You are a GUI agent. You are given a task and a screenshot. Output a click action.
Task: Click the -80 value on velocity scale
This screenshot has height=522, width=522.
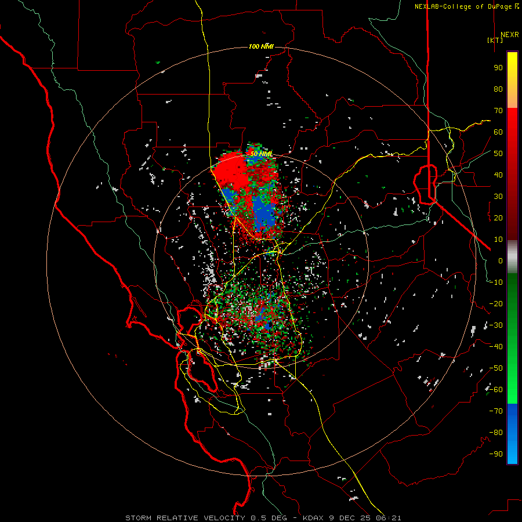click(x=496, y=433)
